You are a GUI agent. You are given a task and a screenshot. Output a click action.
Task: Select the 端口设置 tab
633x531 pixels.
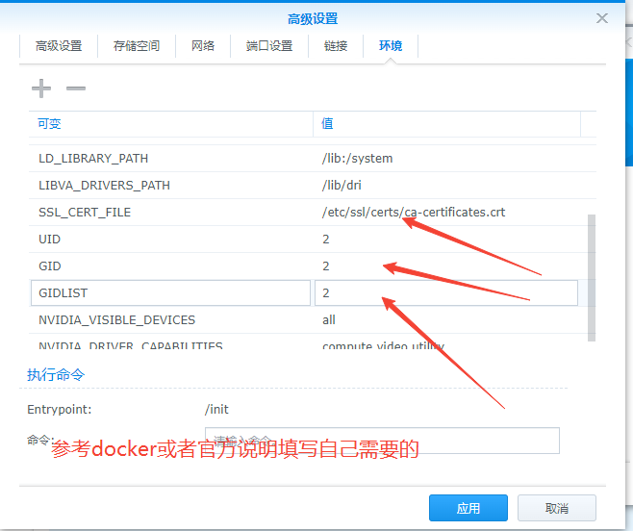pyautogui.click(x=269, y=46)
